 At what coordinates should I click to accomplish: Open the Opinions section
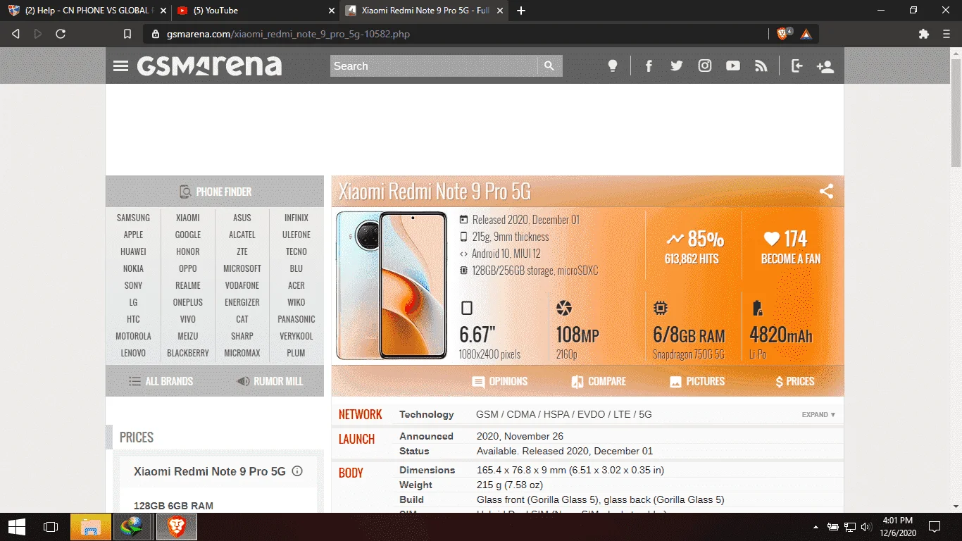pyautogui.click(x=500, y=381)
